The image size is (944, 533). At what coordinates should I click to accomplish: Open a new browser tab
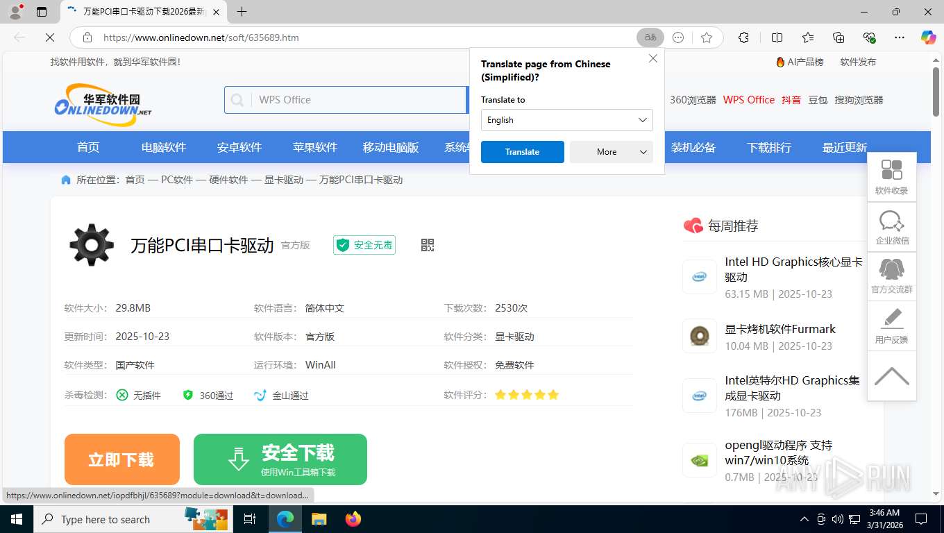pyautogui.click(x=242, y=12)
